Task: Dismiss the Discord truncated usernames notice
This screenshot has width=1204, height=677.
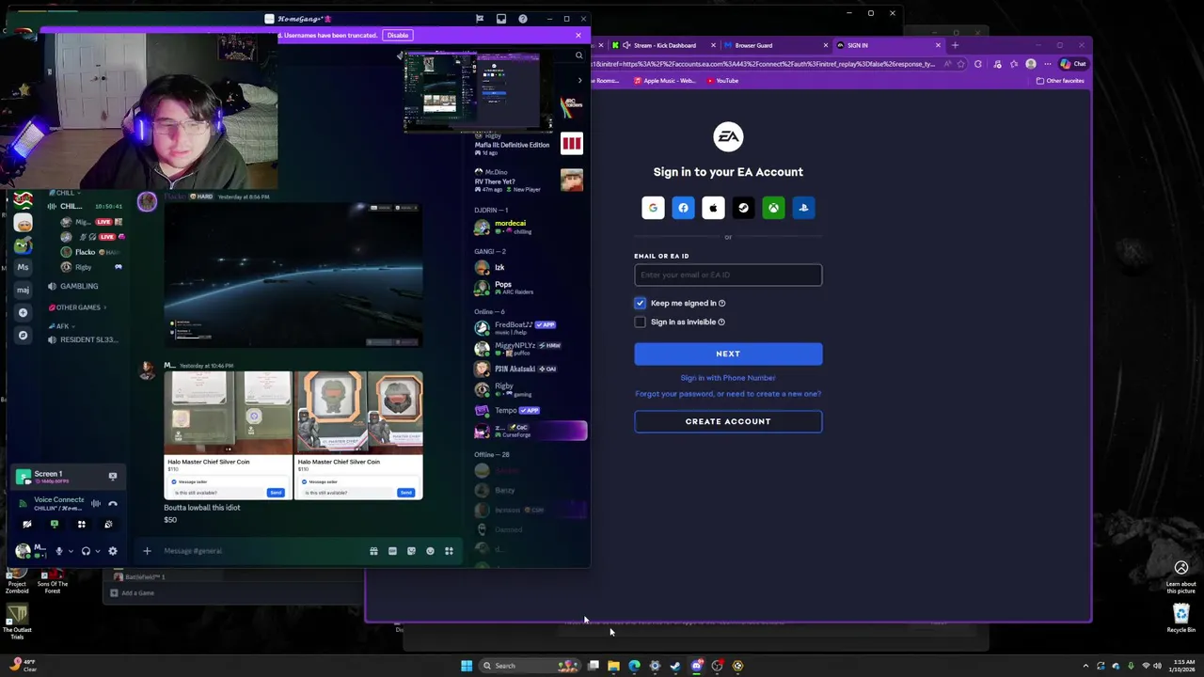Action: click(x=578, y=36)
